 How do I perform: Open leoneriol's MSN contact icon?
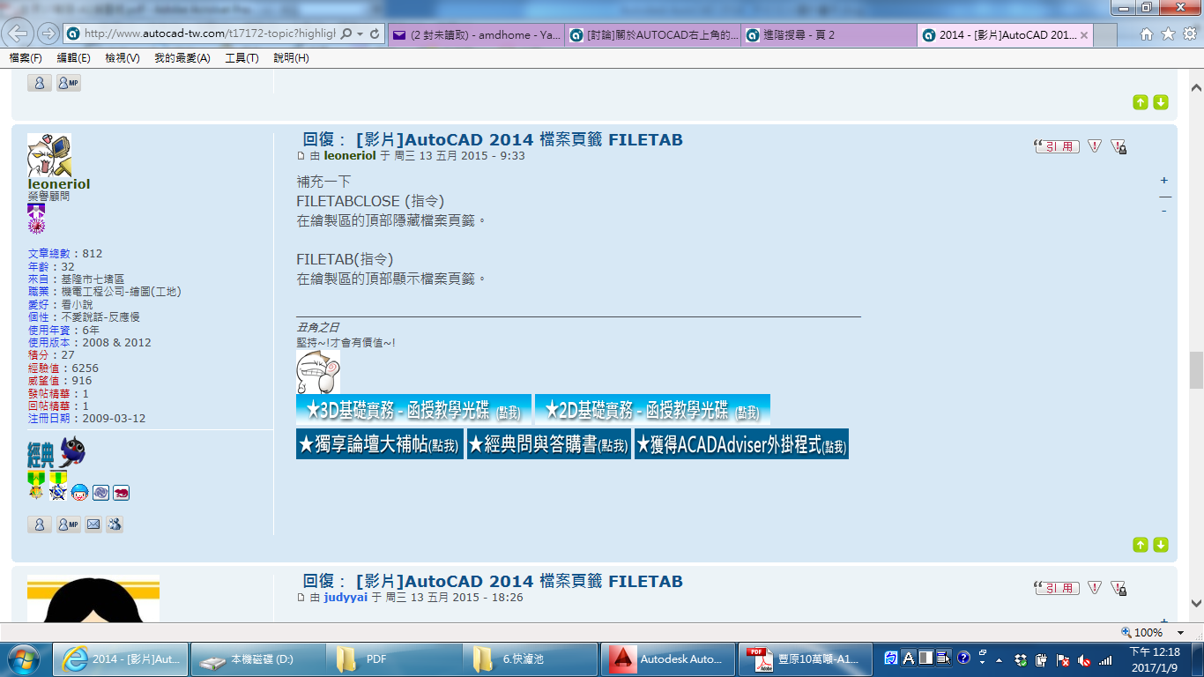[x=115, y=524]
